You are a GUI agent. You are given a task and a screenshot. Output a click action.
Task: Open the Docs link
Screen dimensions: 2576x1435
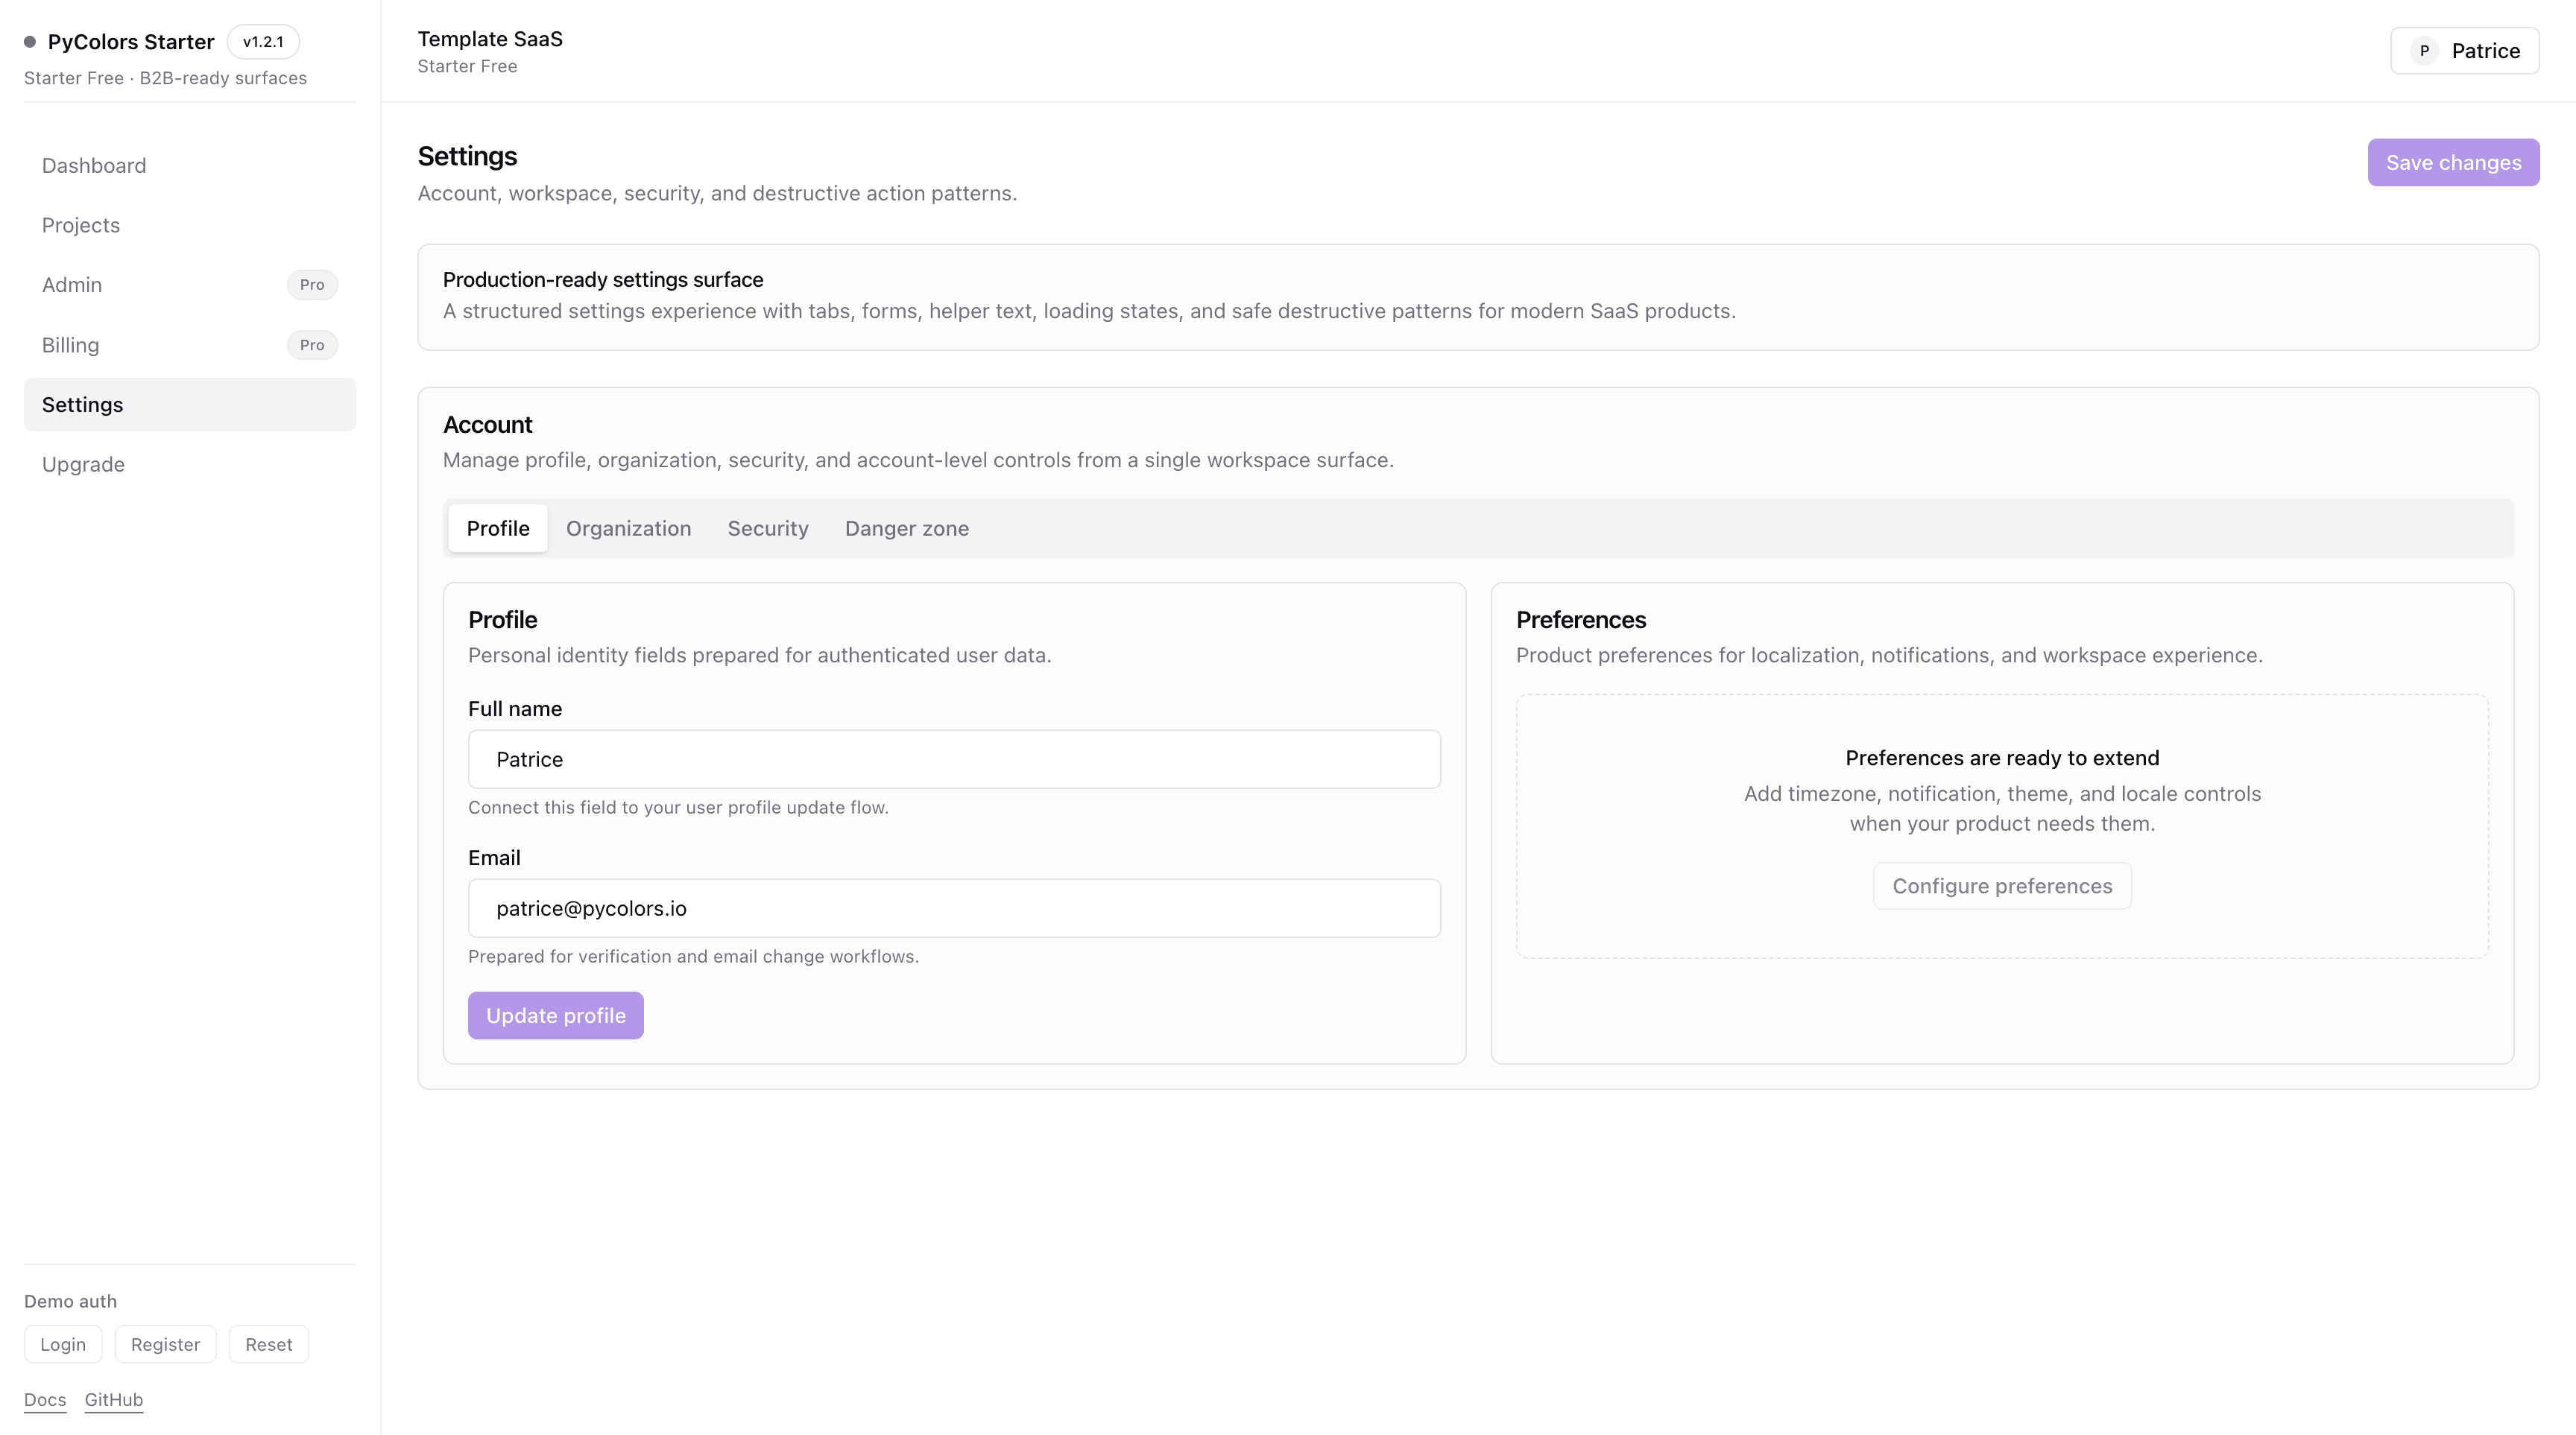(x=45, y=1400)
